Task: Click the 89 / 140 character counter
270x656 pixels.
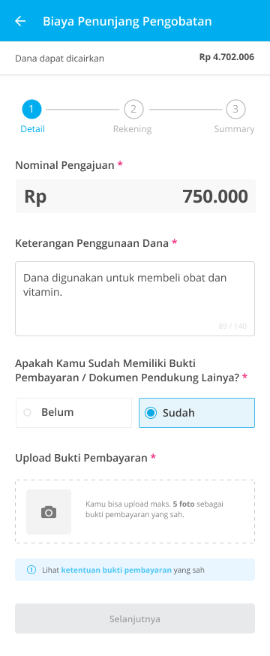Action: 232,326
